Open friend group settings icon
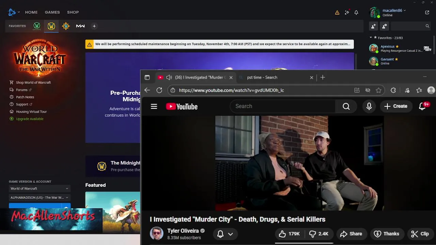This screenshot has width=436, height=245. pos(385,26)
